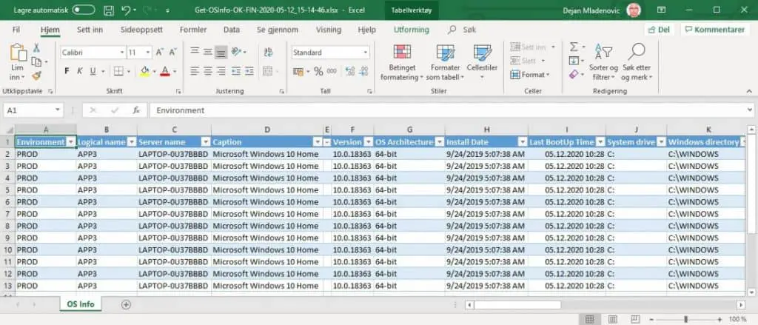Align text to middle vertically
The height and width of the screenshot is (325, 758).
click(x=208, y=51)
